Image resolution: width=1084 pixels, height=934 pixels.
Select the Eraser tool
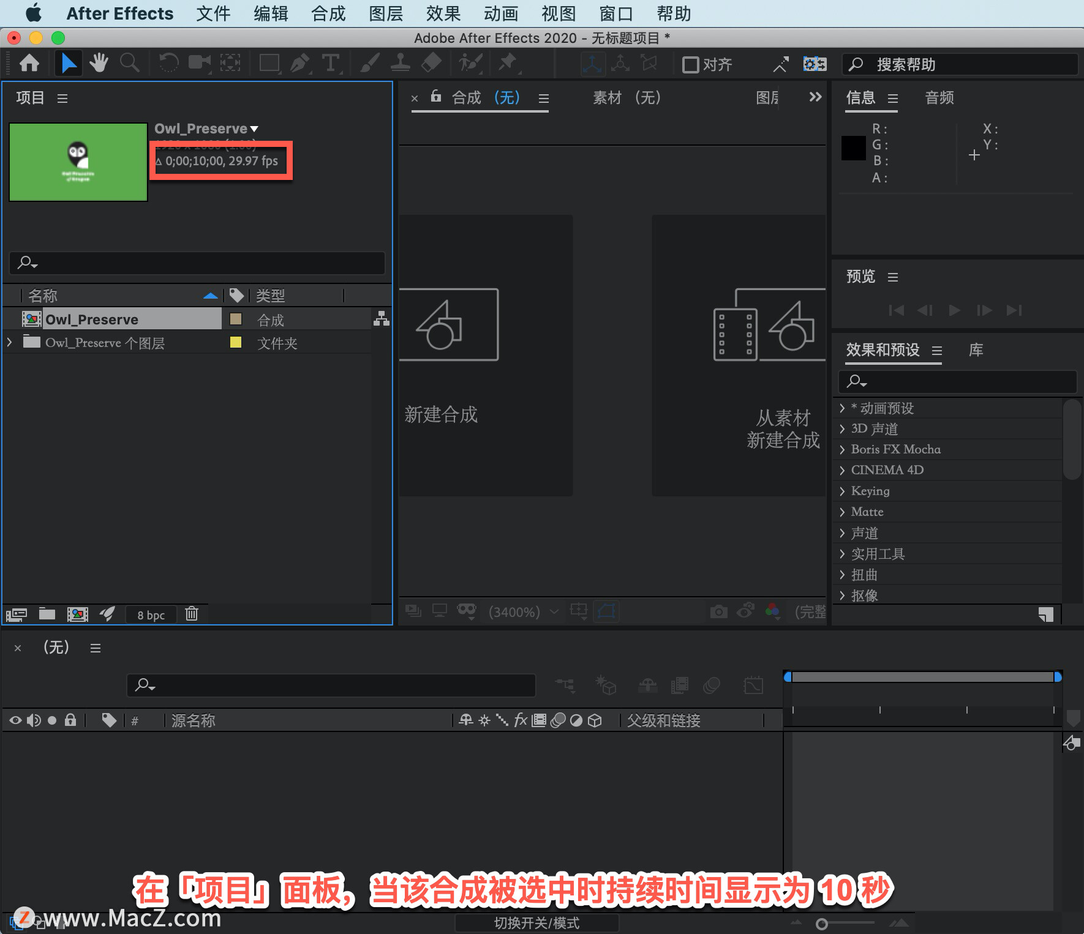tap(432, 63)
